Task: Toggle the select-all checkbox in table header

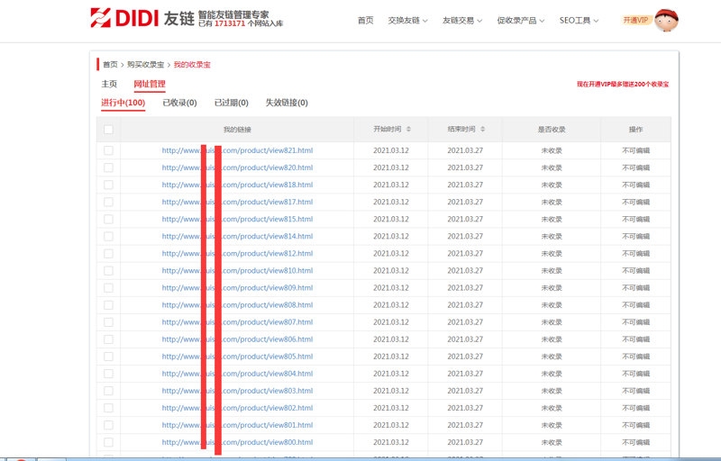Action: (108, 130)
